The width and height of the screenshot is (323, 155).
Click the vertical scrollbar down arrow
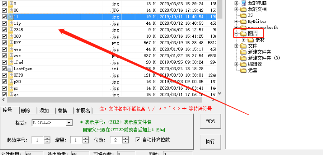pos(220,93)
